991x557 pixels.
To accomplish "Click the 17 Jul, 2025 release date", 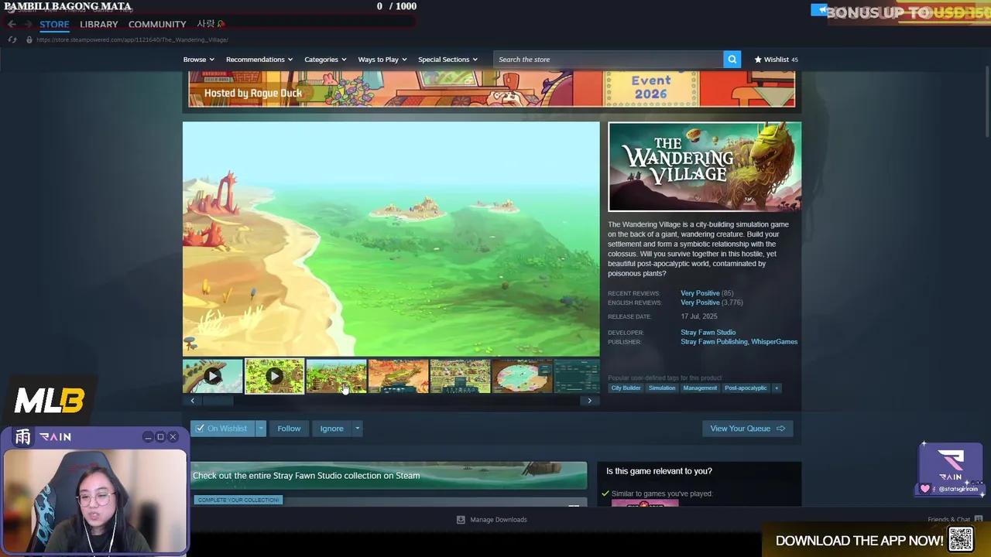I will click(699, 316).
